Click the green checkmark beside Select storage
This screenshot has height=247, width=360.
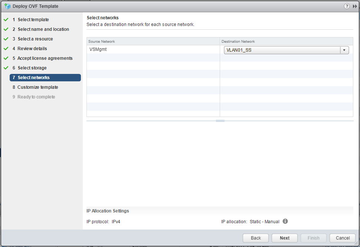[6, 68]
